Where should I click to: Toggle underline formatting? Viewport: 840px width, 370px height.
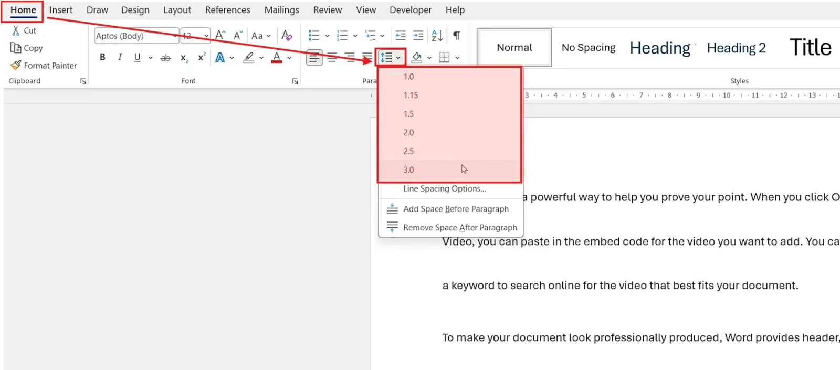(137, 57)
